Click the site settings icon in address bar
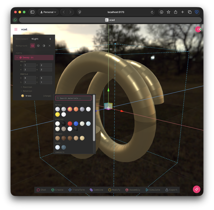 coord(80,12)
